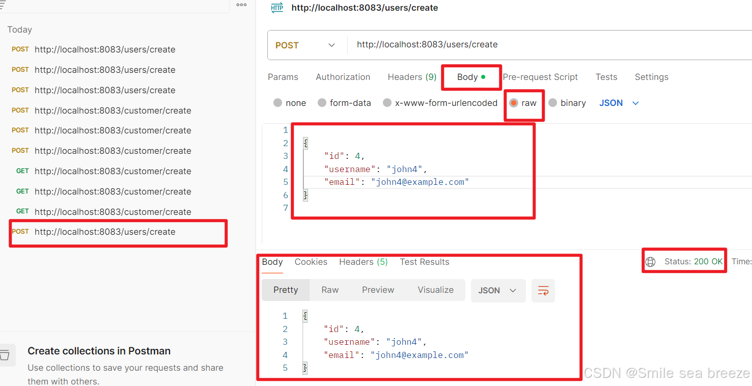Open the request Headers (9) tab

pos(412,77)
